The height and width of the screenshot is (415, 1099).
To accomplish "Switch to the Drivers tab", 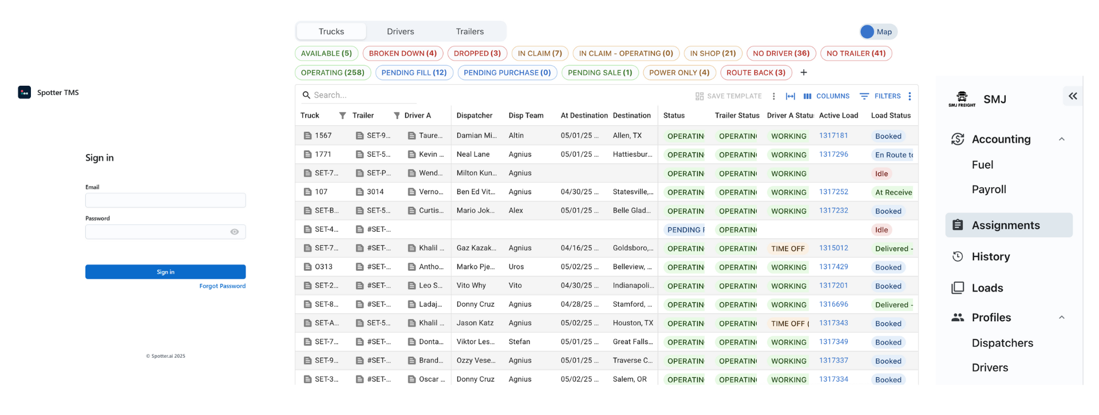I will click(400, 31).
